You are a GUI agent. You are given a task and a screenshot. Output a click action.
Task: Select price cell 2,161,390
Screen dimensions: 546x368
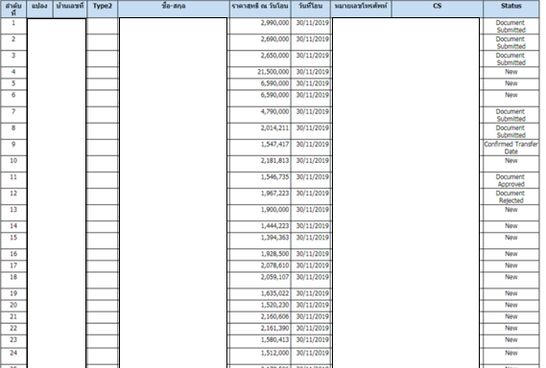(260, 329)
